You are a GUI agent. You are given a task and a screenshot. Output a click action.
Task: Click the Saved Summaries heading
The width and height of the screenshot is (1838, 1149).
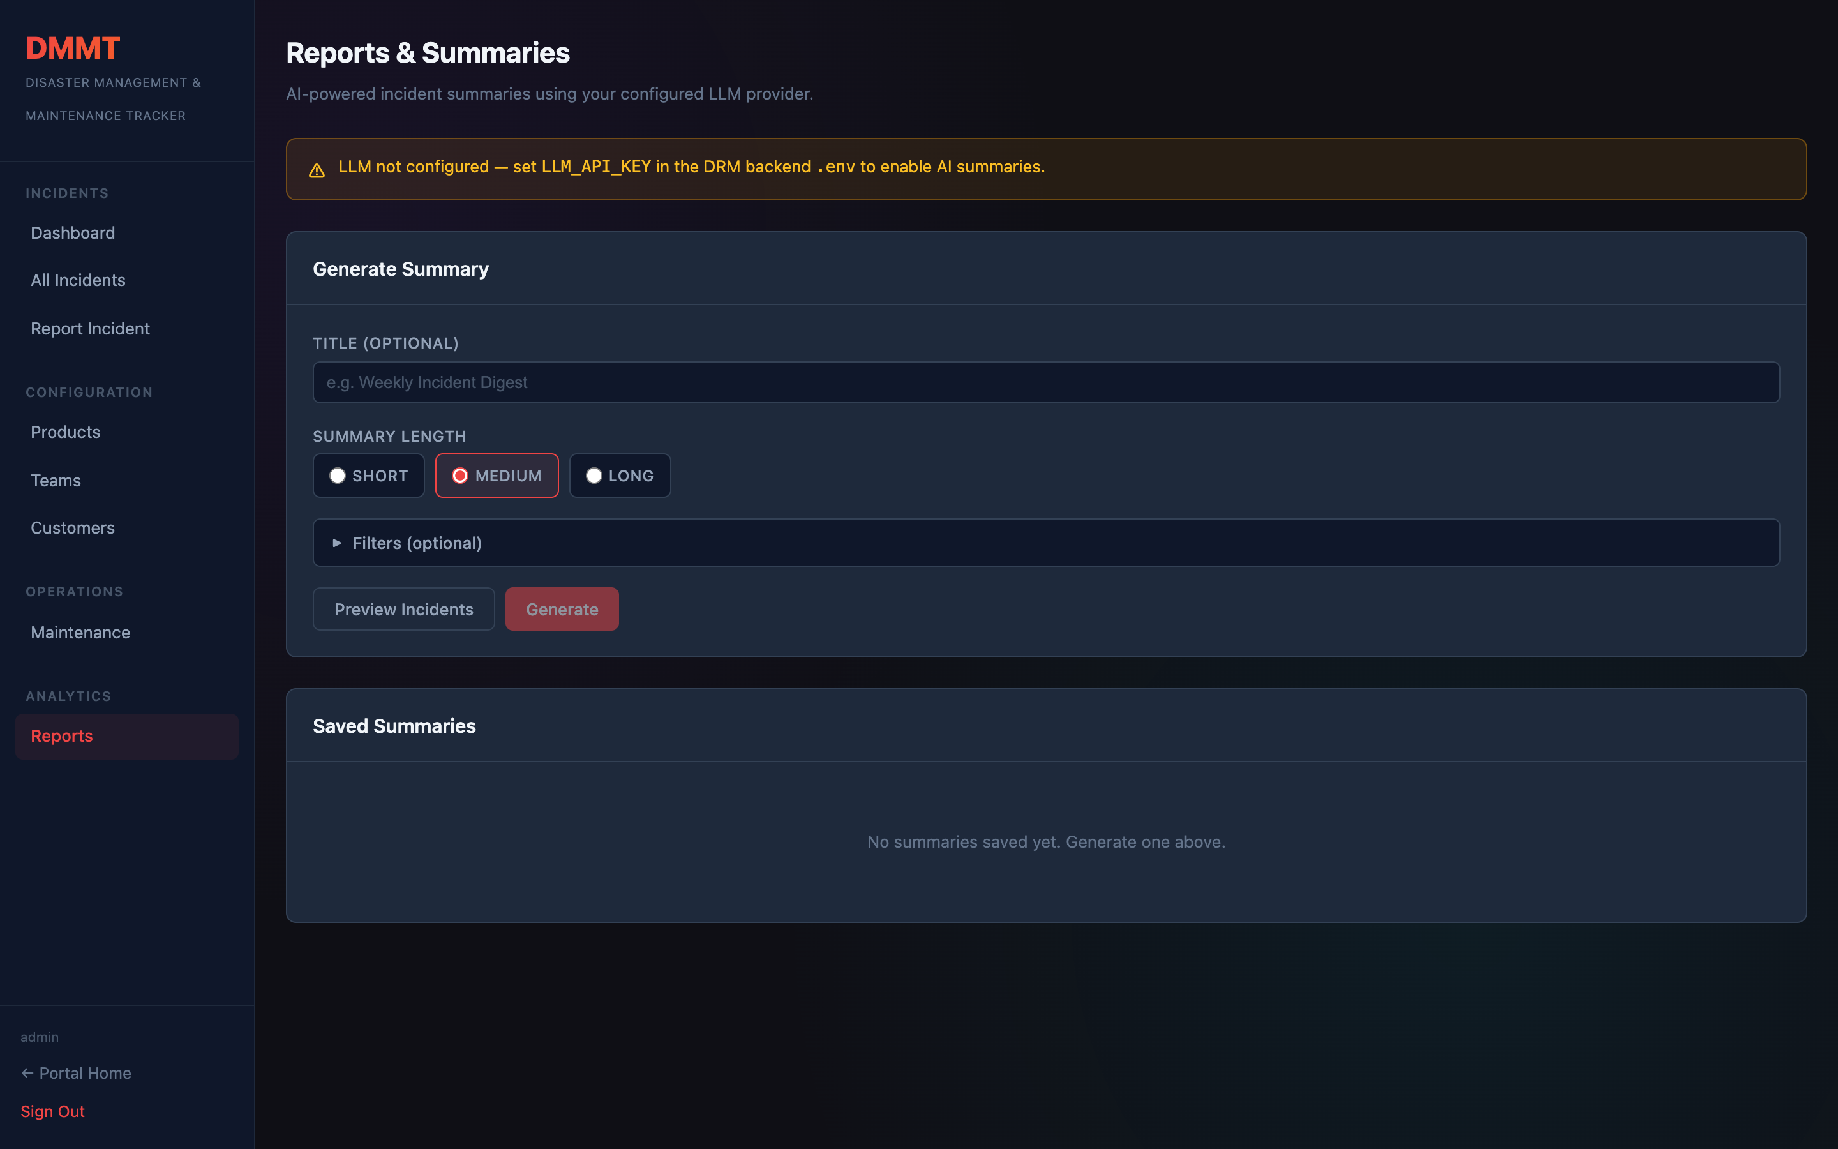394,726
